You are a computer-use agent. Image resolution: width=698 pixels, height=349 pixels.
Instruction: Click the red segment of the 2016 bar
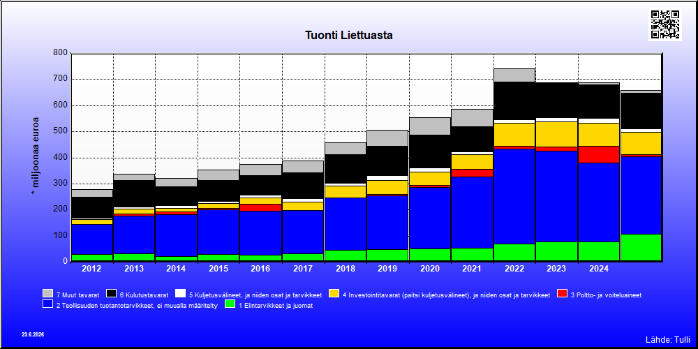(x=261, y=207)
